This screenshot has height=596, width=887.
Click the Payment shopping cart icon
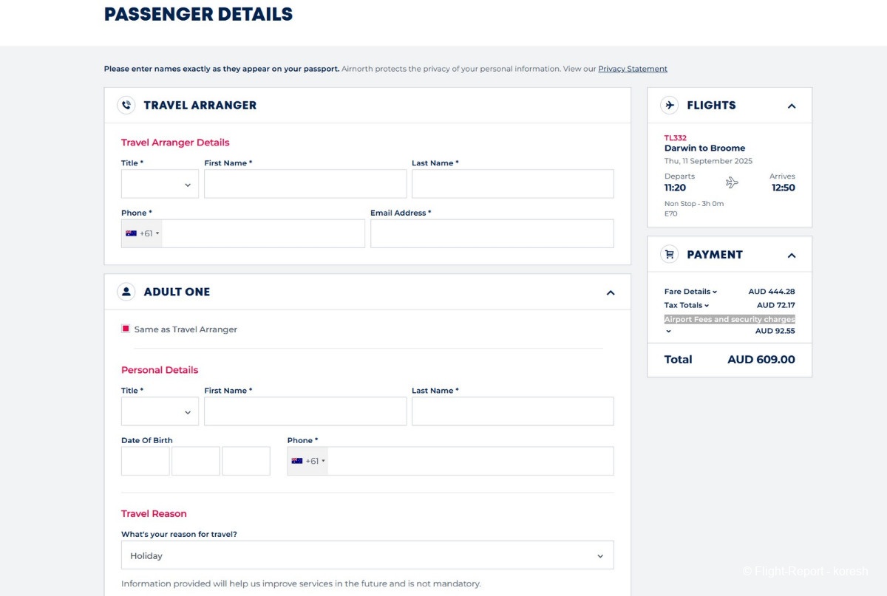click(670, 254)
